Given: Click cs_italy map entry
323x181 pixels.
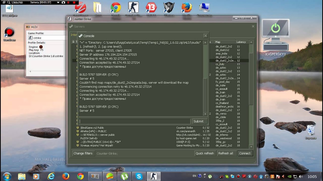Looking at the screenshot, I should [x=220, y=64].
